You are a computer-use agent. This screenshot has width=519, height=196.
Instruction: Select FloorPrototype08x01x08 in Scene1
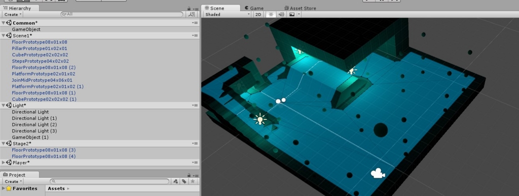(40, 42)
